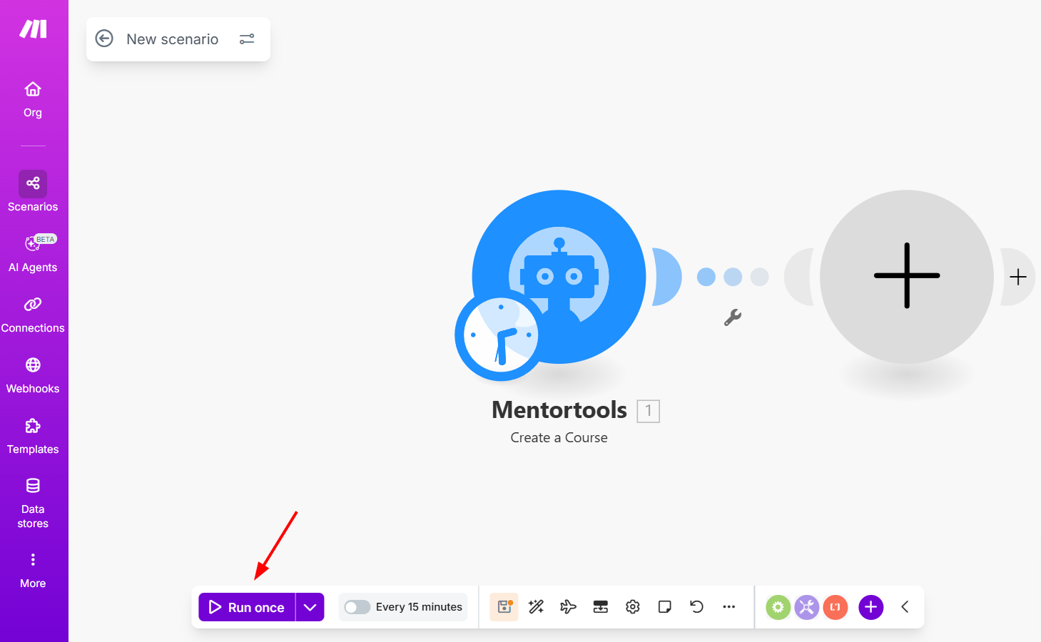Click the wrench icon under the connector
Screen dimensions: 1041x642
pos(733,317)
